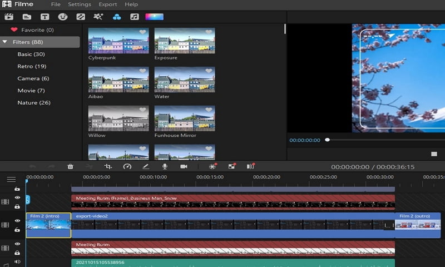Select the Film 2 (intro) clip
This screenshot has width=445, height=267.
(48, 225)
